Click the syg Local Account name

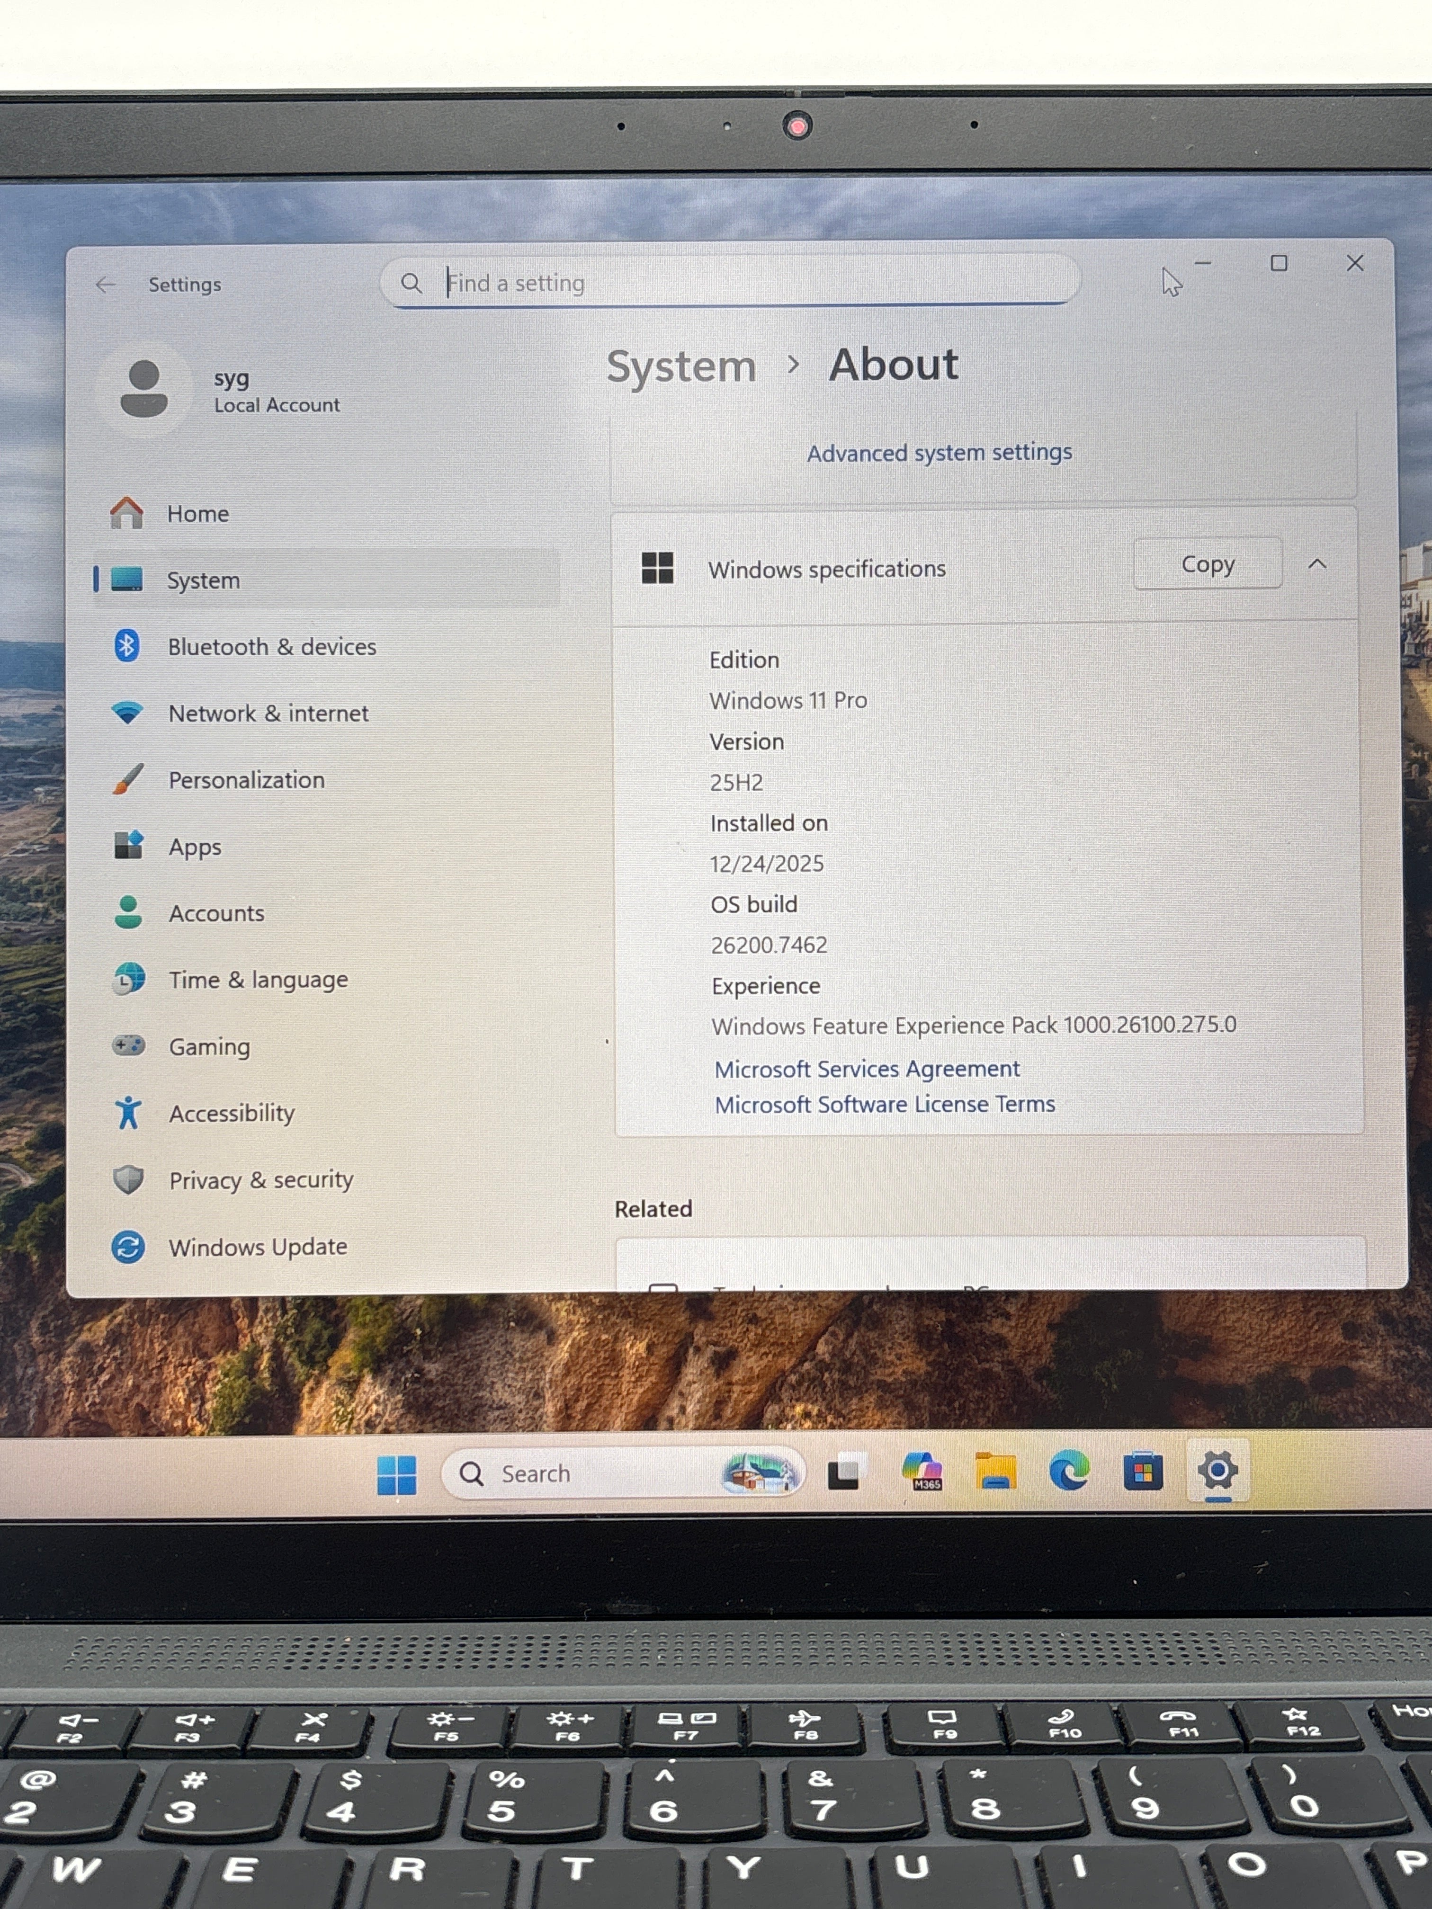[276, 391]
